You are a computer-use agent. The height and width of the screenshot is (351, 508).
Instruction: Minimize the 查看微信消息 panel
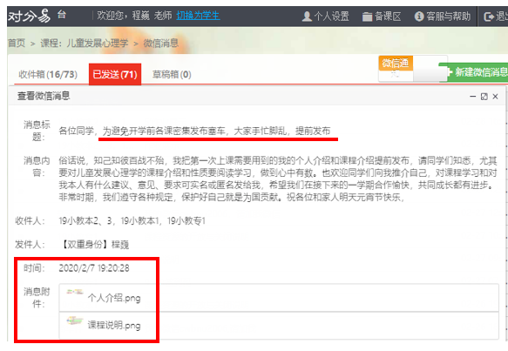pyautogui.click(x=472, y=96)
